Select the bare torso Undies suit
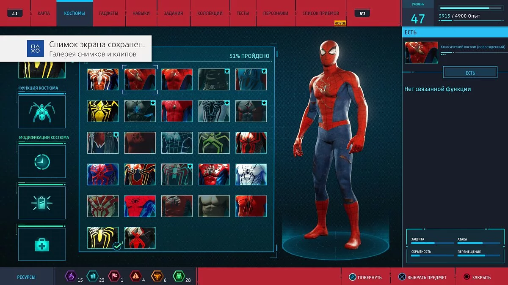 tap(214, 206)
